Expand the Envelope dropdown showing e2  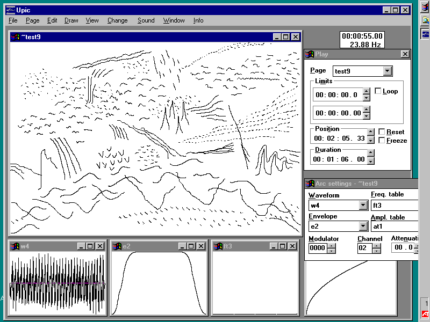(x=363, y=226)
